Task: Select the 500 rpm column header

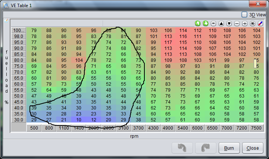Action: (x=34, y=128)
